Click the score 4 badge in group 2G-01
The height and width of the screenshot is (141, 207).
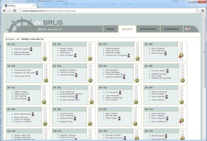coord(182,120)
